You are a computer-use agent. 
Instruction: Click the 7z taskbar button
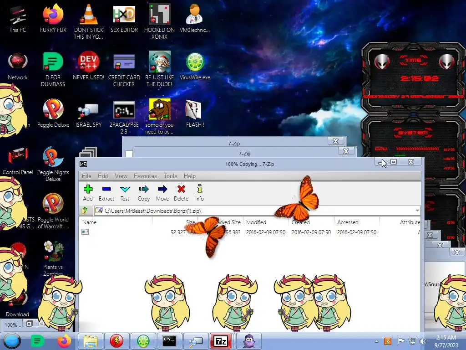coord(221,341)
